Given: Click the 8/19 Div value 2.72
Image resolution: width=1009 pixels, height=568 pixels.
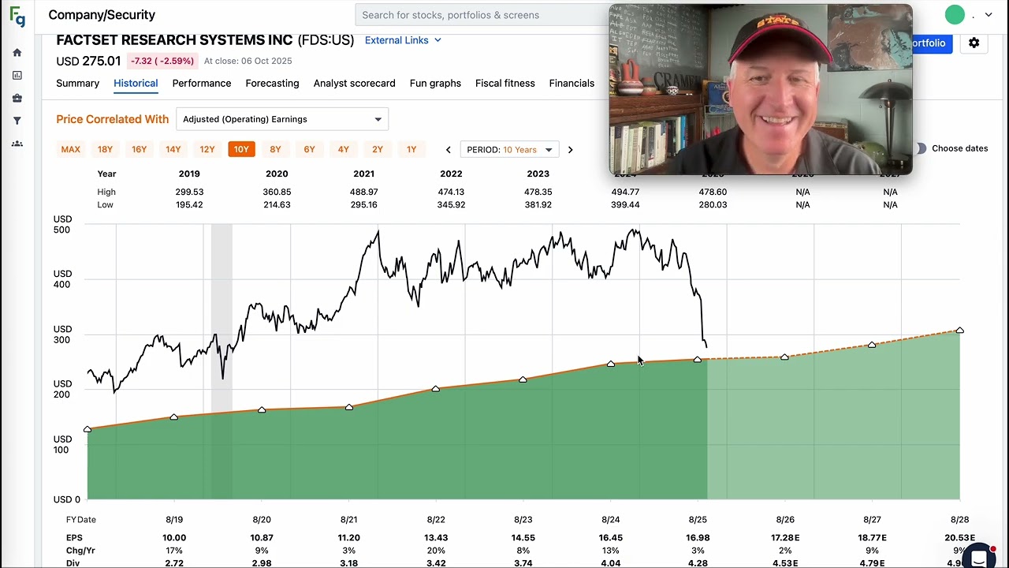Looking at the screenshot, I should click(174, 563).
